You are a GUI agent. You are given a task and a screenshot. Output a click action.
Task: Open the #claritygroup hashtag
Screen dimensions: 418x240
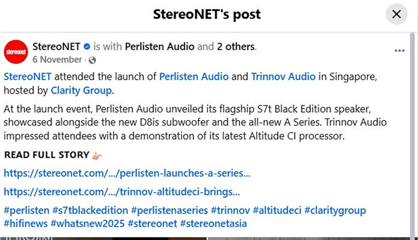coord(335,211)
